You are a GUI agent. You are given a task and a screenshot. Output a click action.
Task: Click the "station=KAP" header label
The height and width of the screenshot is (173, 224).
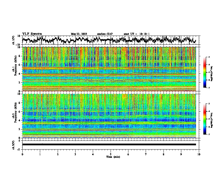point(105,34)
